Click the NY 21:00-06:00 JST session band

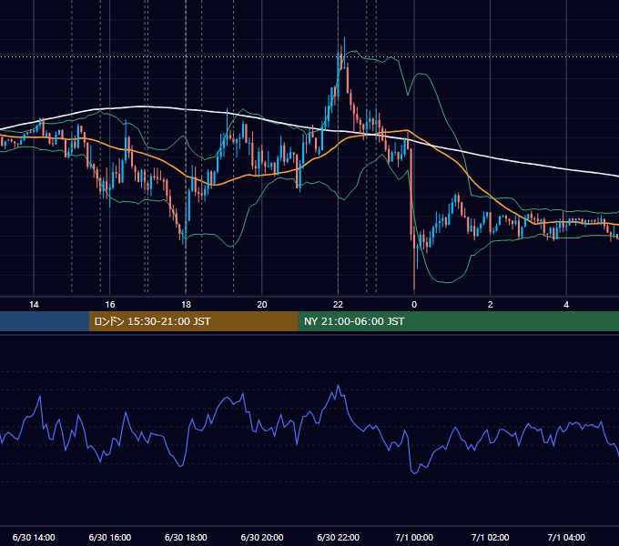click(458, 321)
